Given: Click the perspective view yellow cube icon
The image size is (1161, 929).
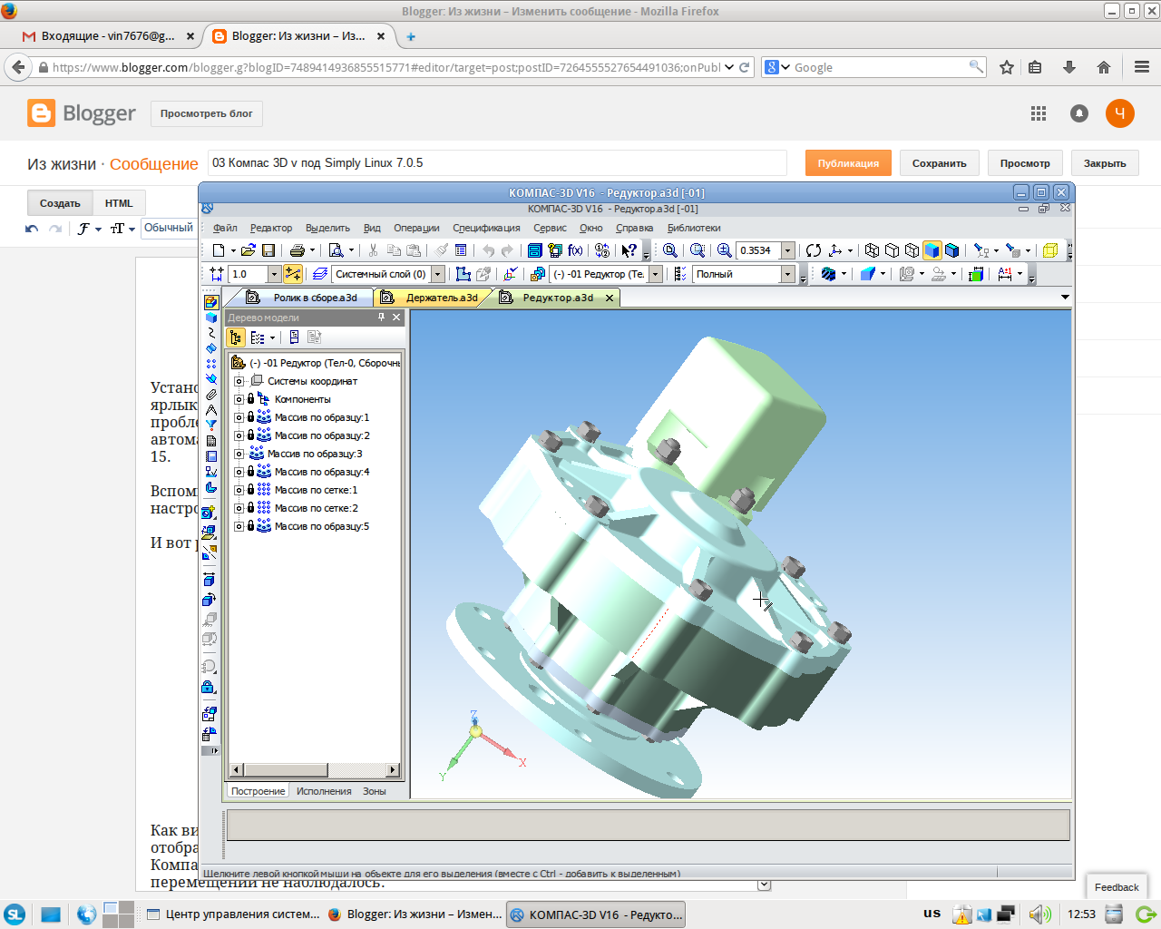Looking at the screenshot, I should coord(1050,250).
